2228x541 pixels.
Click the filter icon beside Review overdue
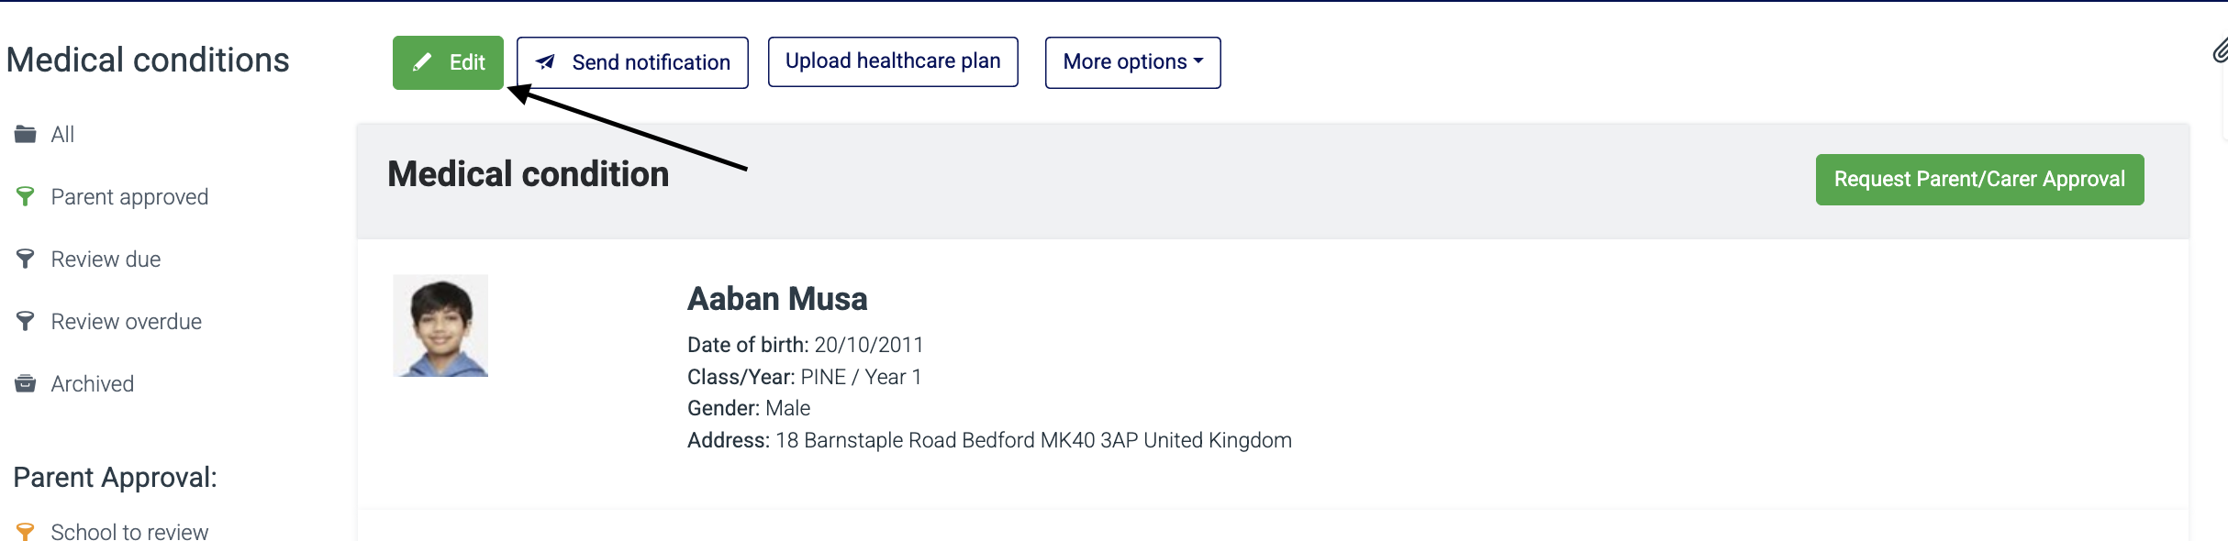26,321
